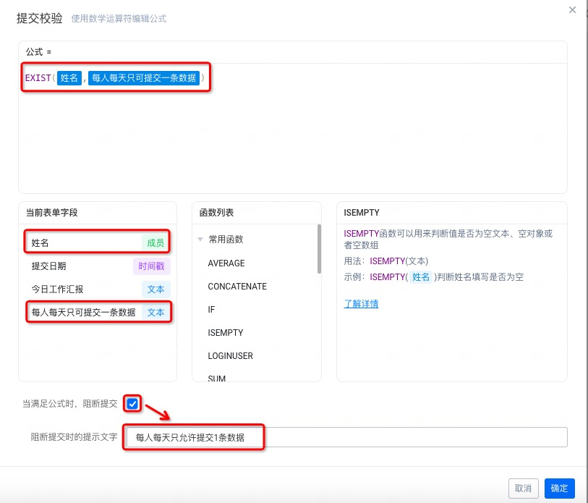The height and width of the screenshot is (503, 588).
Task: Select 每人每天只可提交一条数据 field in fields list
Action: coord(98,313)
